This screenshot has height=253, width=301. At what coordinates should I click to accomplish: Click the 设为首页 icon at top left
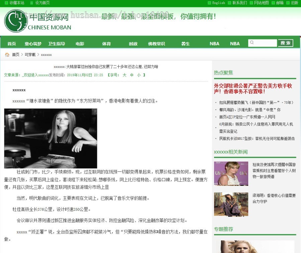pyautogui.click(x=31, y=3)
